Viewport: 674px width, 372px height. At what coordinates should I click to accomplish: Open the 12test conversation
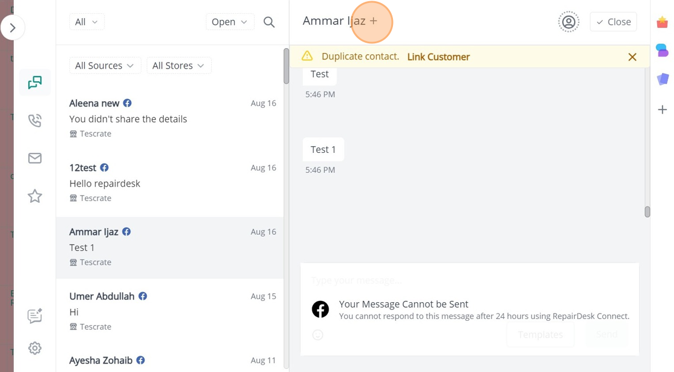170,183
